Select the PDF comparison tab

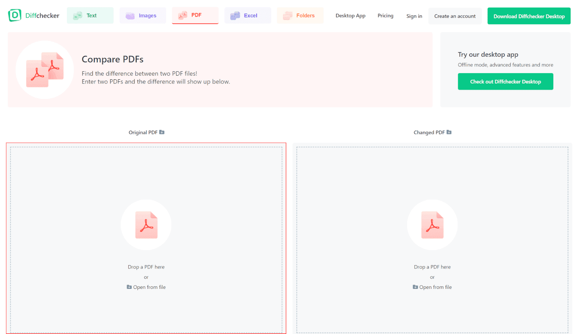coord(195,15)
